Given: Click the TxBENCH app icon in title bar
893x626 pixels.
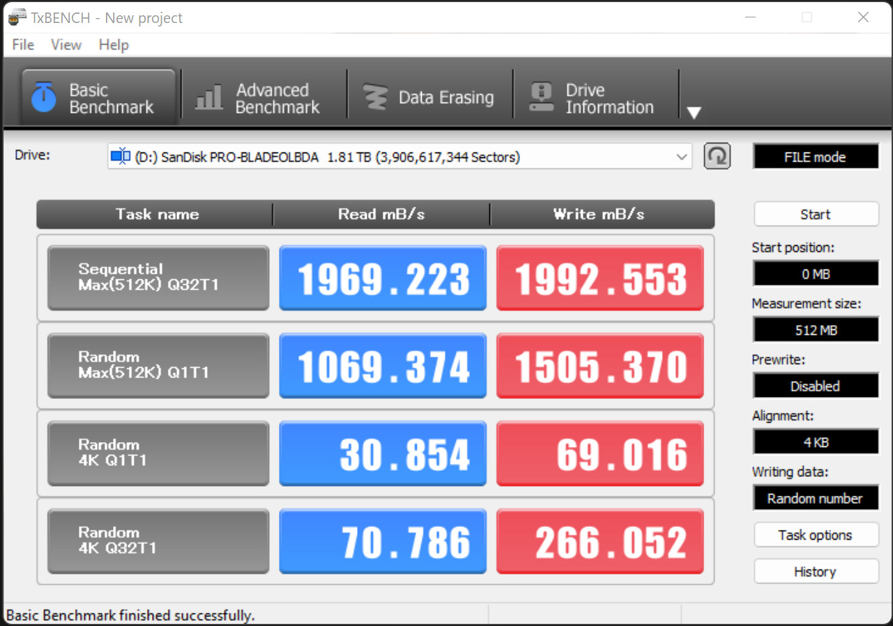Looking at the screenshot, I should click(x=17, y=17).
